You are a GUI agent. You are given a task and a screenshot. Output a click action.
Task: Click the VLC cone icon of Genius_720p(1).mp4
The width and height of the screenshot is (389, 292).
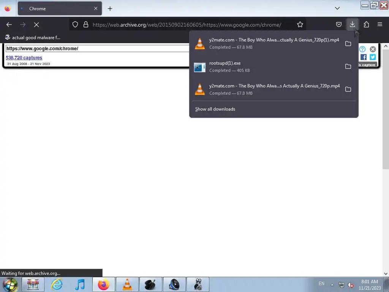(200, 44)
